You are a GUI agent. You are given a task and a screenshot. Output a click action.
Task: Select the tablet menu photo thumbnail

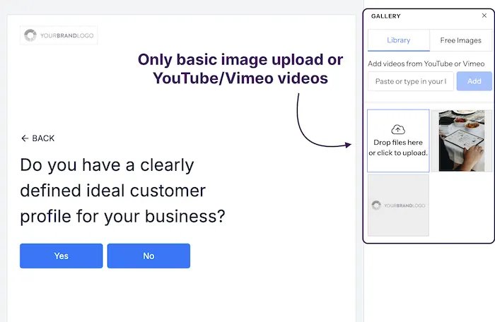click(x=462, y=141)
